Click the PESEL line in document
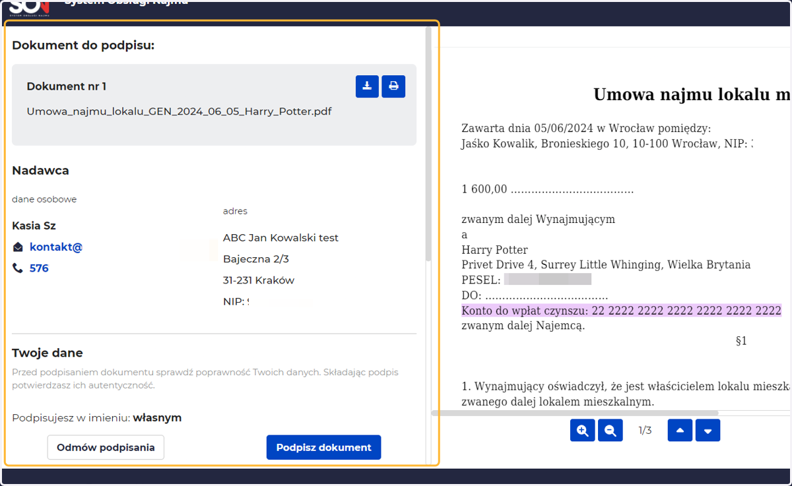This screenshot has height=486, width=792. [526, 280]
